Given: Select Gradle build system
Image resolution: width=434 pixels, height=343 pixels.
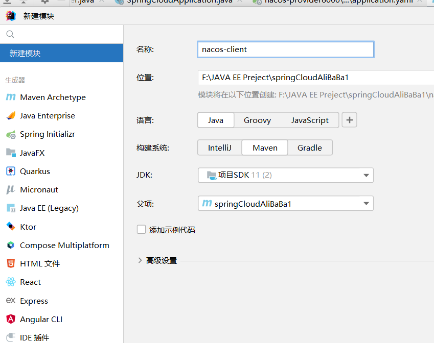Looking at the screenshot, I should (310, 148).
